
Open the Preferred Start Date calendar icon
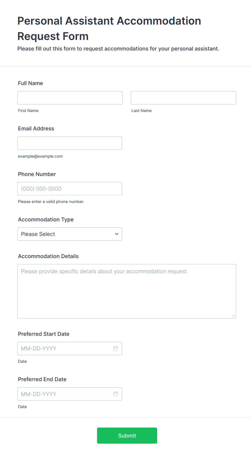(x=116, y=348)
